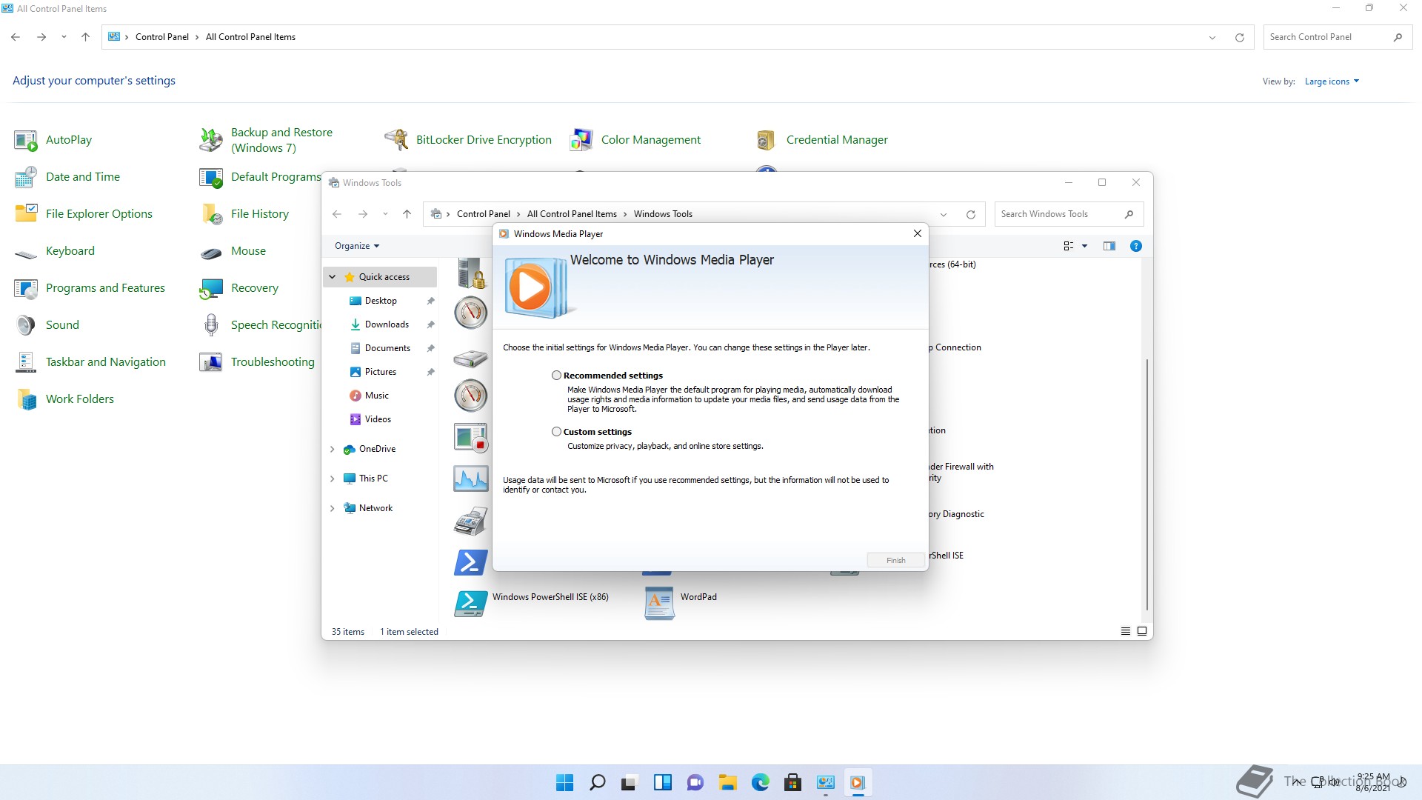The width and height of the screenshot is (1422, 800).
Task: Open Search from the taskbar
Action: 597,782
